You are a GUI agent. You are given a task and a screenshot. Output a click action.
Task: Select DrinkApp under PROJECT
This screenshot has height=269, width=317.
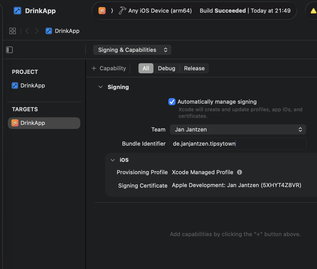[x=28, y=85]
